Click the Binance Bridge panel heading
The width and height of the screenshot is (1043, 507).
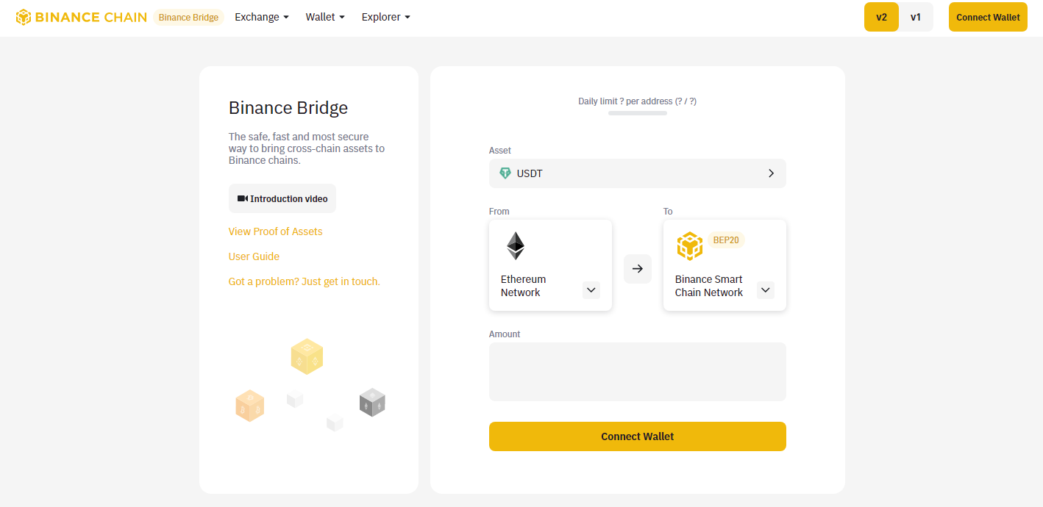(x=288, y=108)
